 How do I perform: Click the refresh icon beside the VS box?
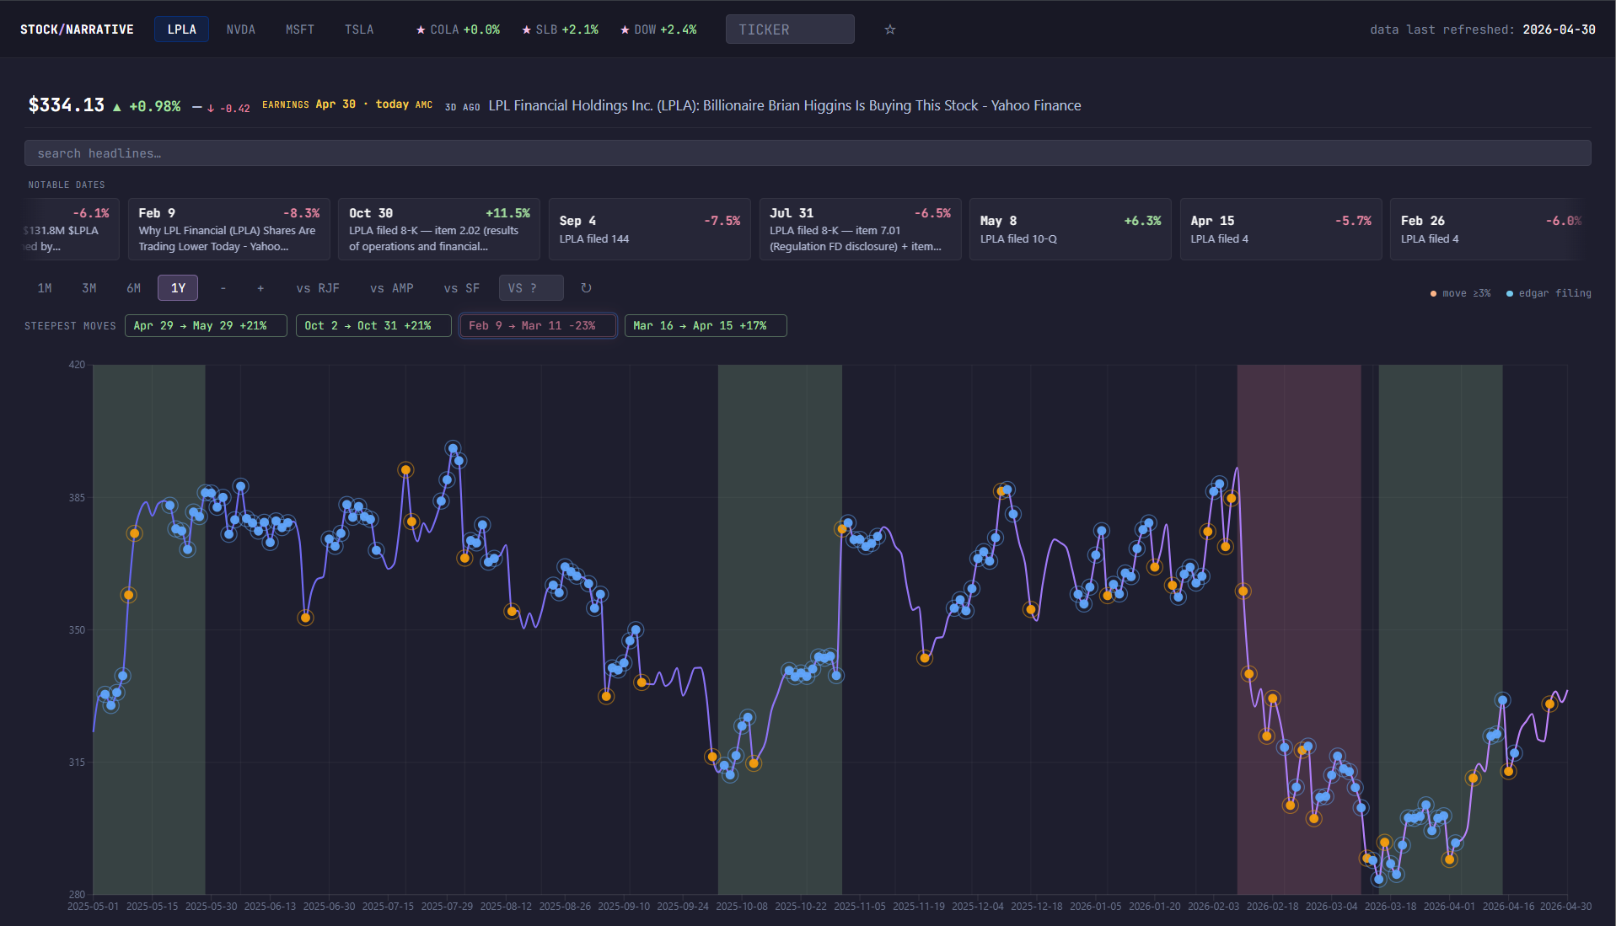click(586, 288)
